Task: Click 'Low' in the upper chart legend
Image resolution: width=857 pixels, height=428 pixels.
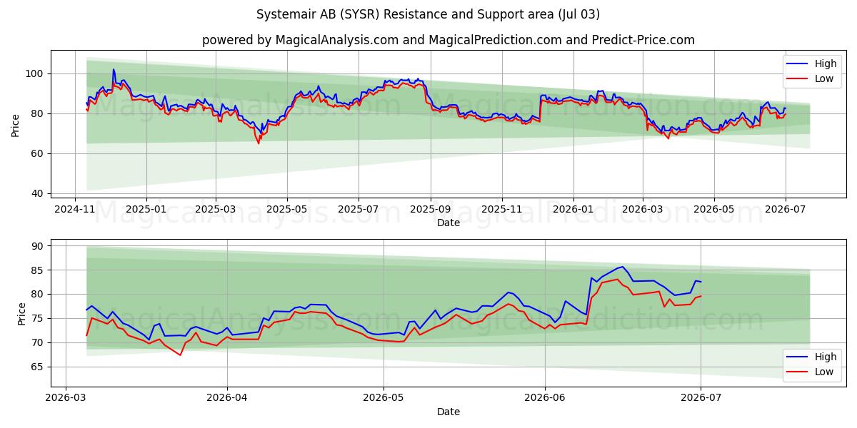Action: coord(823,78)
